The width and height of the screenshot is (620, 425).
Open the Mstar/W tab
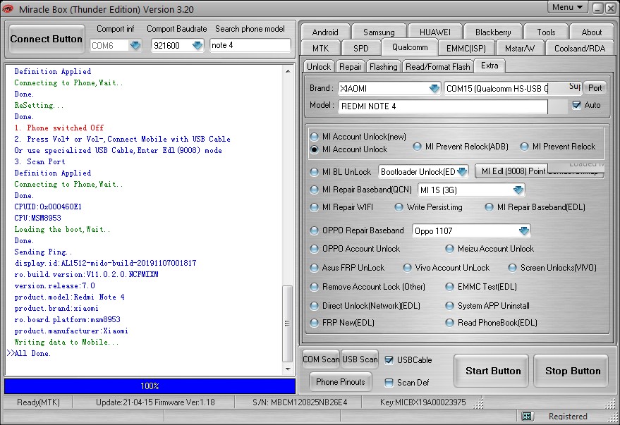coord(520,48)
